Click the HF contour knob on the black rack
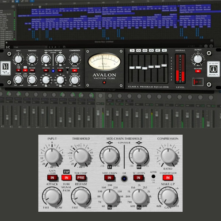This screenshot has height=221, width=221. (60, 59)
